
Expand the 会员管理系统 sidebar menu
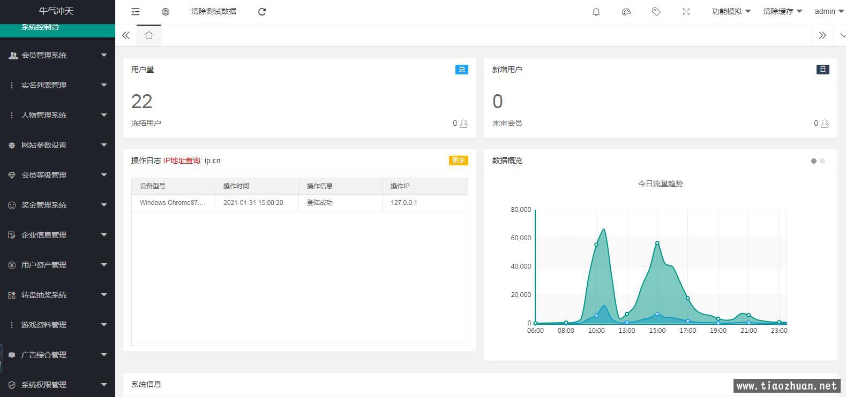click(x=57, y=55)
